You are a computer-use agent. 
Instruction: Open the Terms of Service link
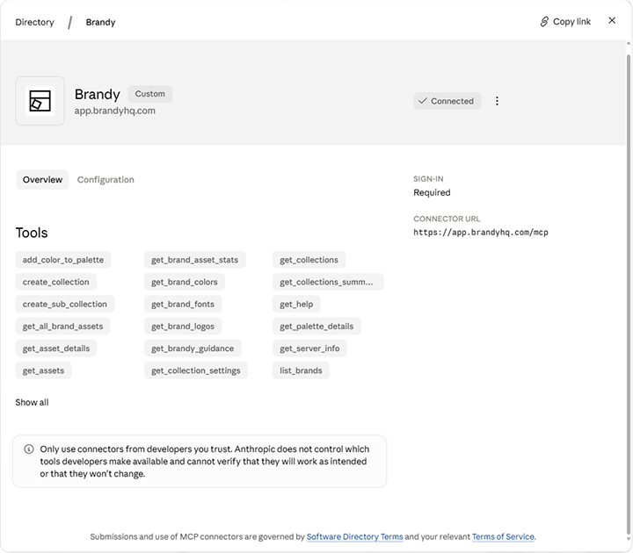click(x=503, y=536)
